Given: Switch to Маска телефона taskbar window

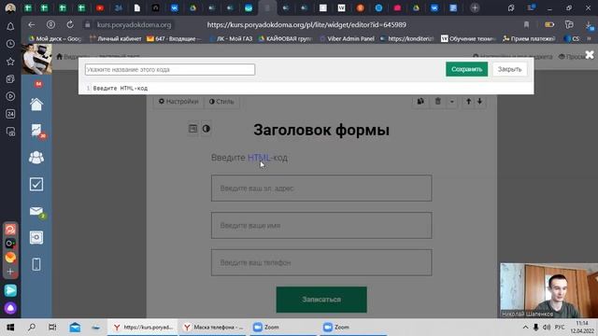Looking at the screenshot, I should tap(214, 328).
